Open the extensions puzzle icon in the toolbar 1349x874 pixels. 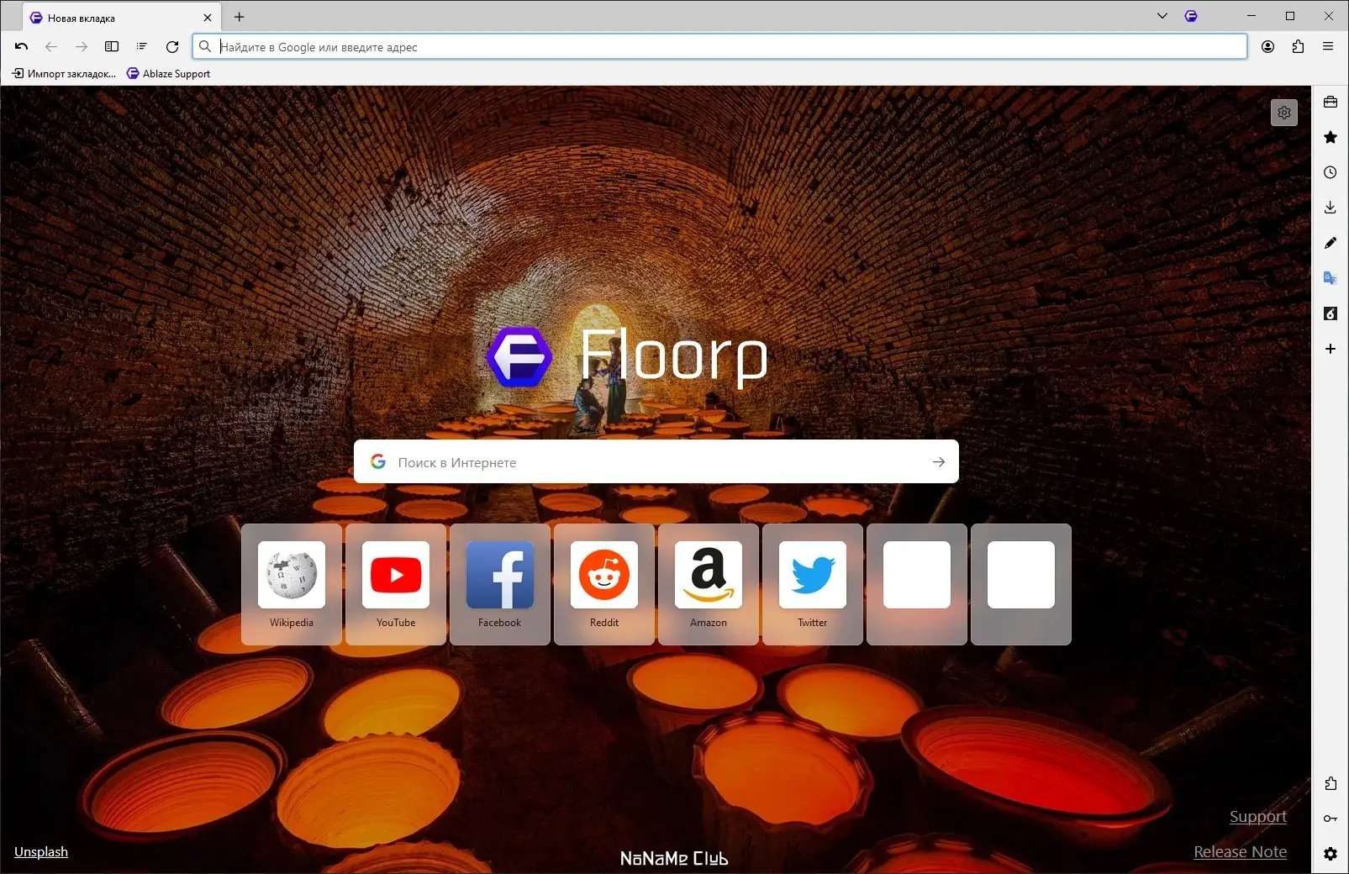pos(1298,47)
